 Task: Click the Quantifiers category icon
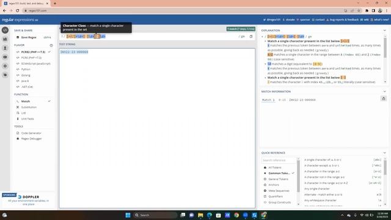coord(265,197)
